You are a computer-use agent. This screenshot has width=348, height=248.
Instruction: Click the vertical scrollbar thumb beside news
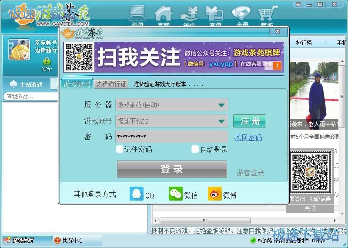click(342, 97)
